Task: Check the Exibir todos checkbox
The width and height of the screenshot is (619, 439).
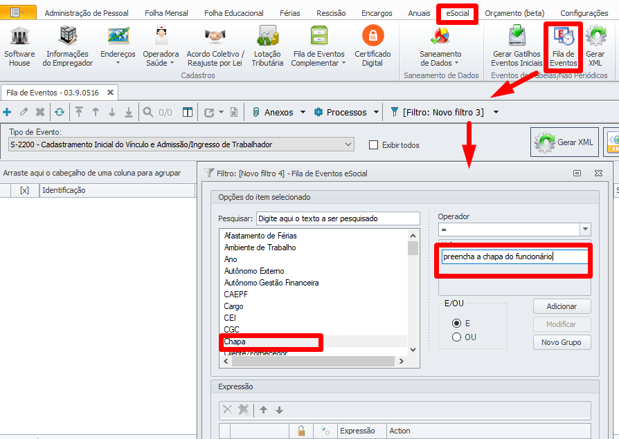Action: [x=374, y=145]
